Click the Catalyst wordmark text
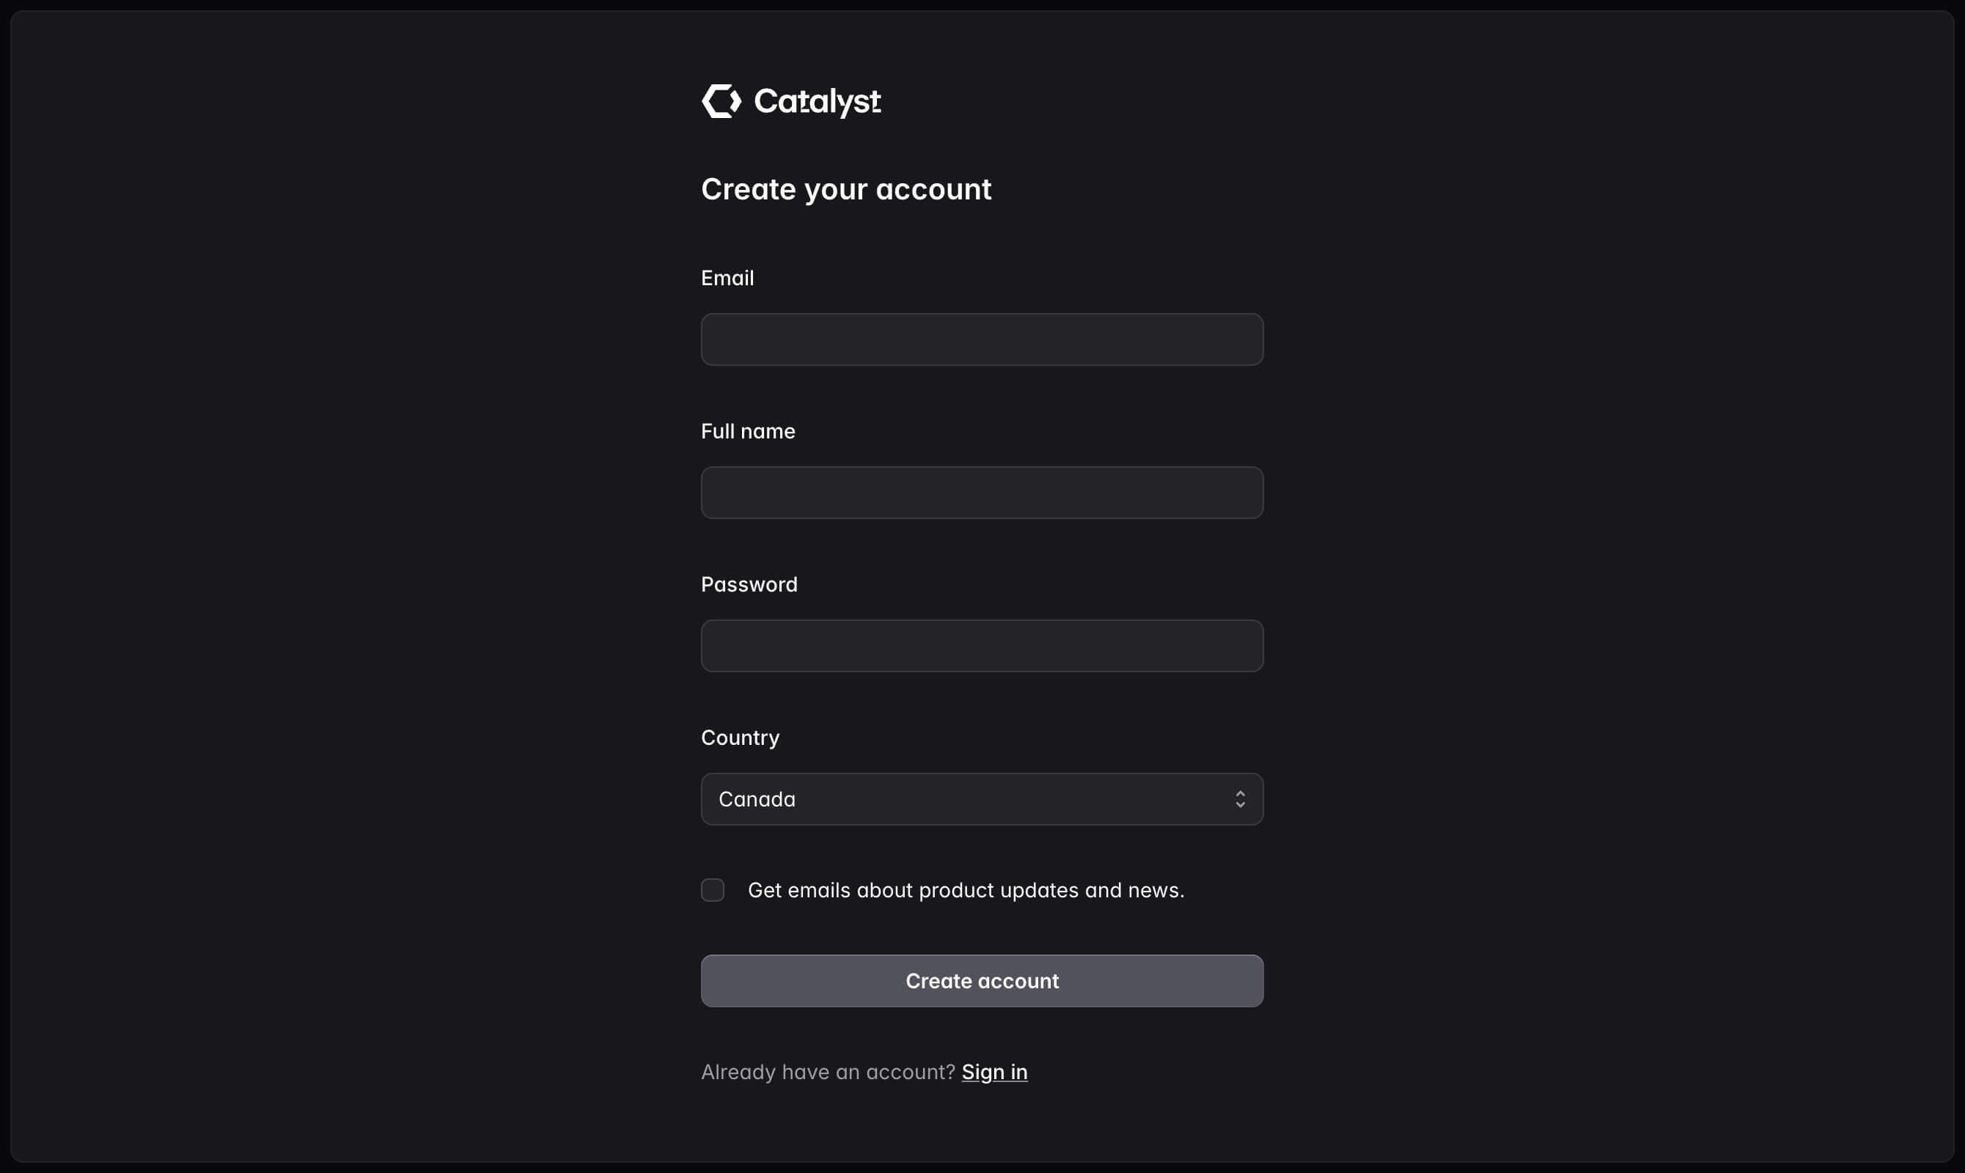Image resolution: width=1965 pixels, height=1173 pixels. [x=818, y=101]
